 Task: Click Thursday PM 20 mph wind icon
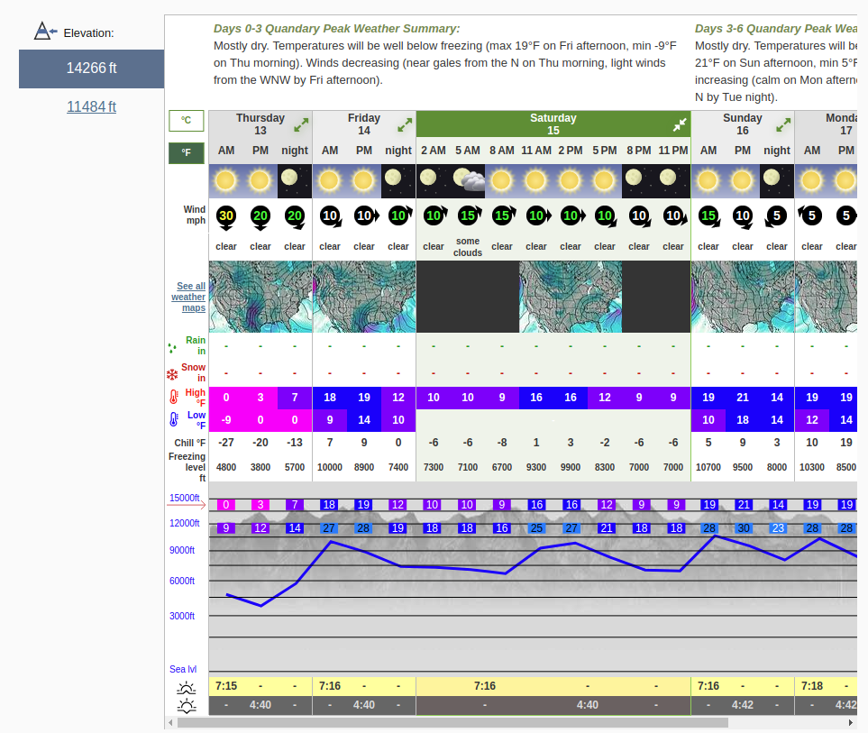pos(260,217)
